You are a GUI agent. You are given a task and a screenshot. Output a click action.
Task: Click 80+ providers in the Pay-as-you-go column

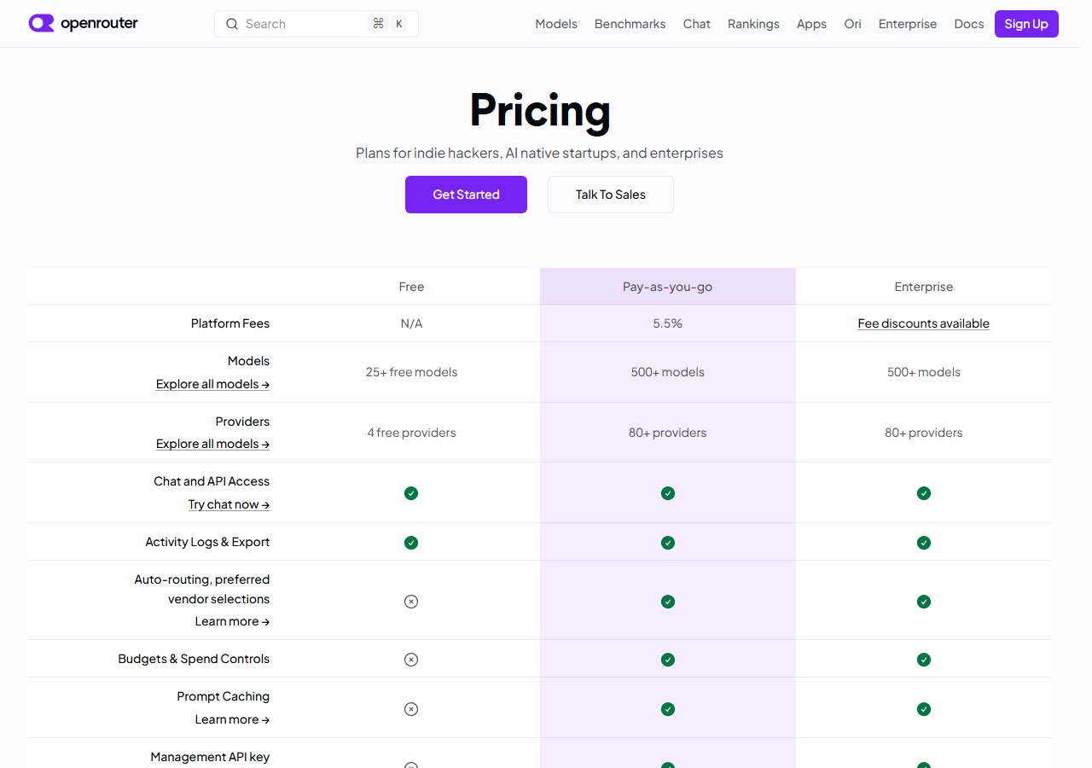coord(668,433)
